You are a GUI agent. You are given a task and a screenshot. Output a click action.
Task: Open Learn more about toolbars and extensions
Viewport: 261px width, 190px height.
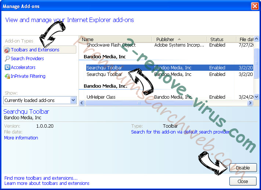tap(47, 183)
